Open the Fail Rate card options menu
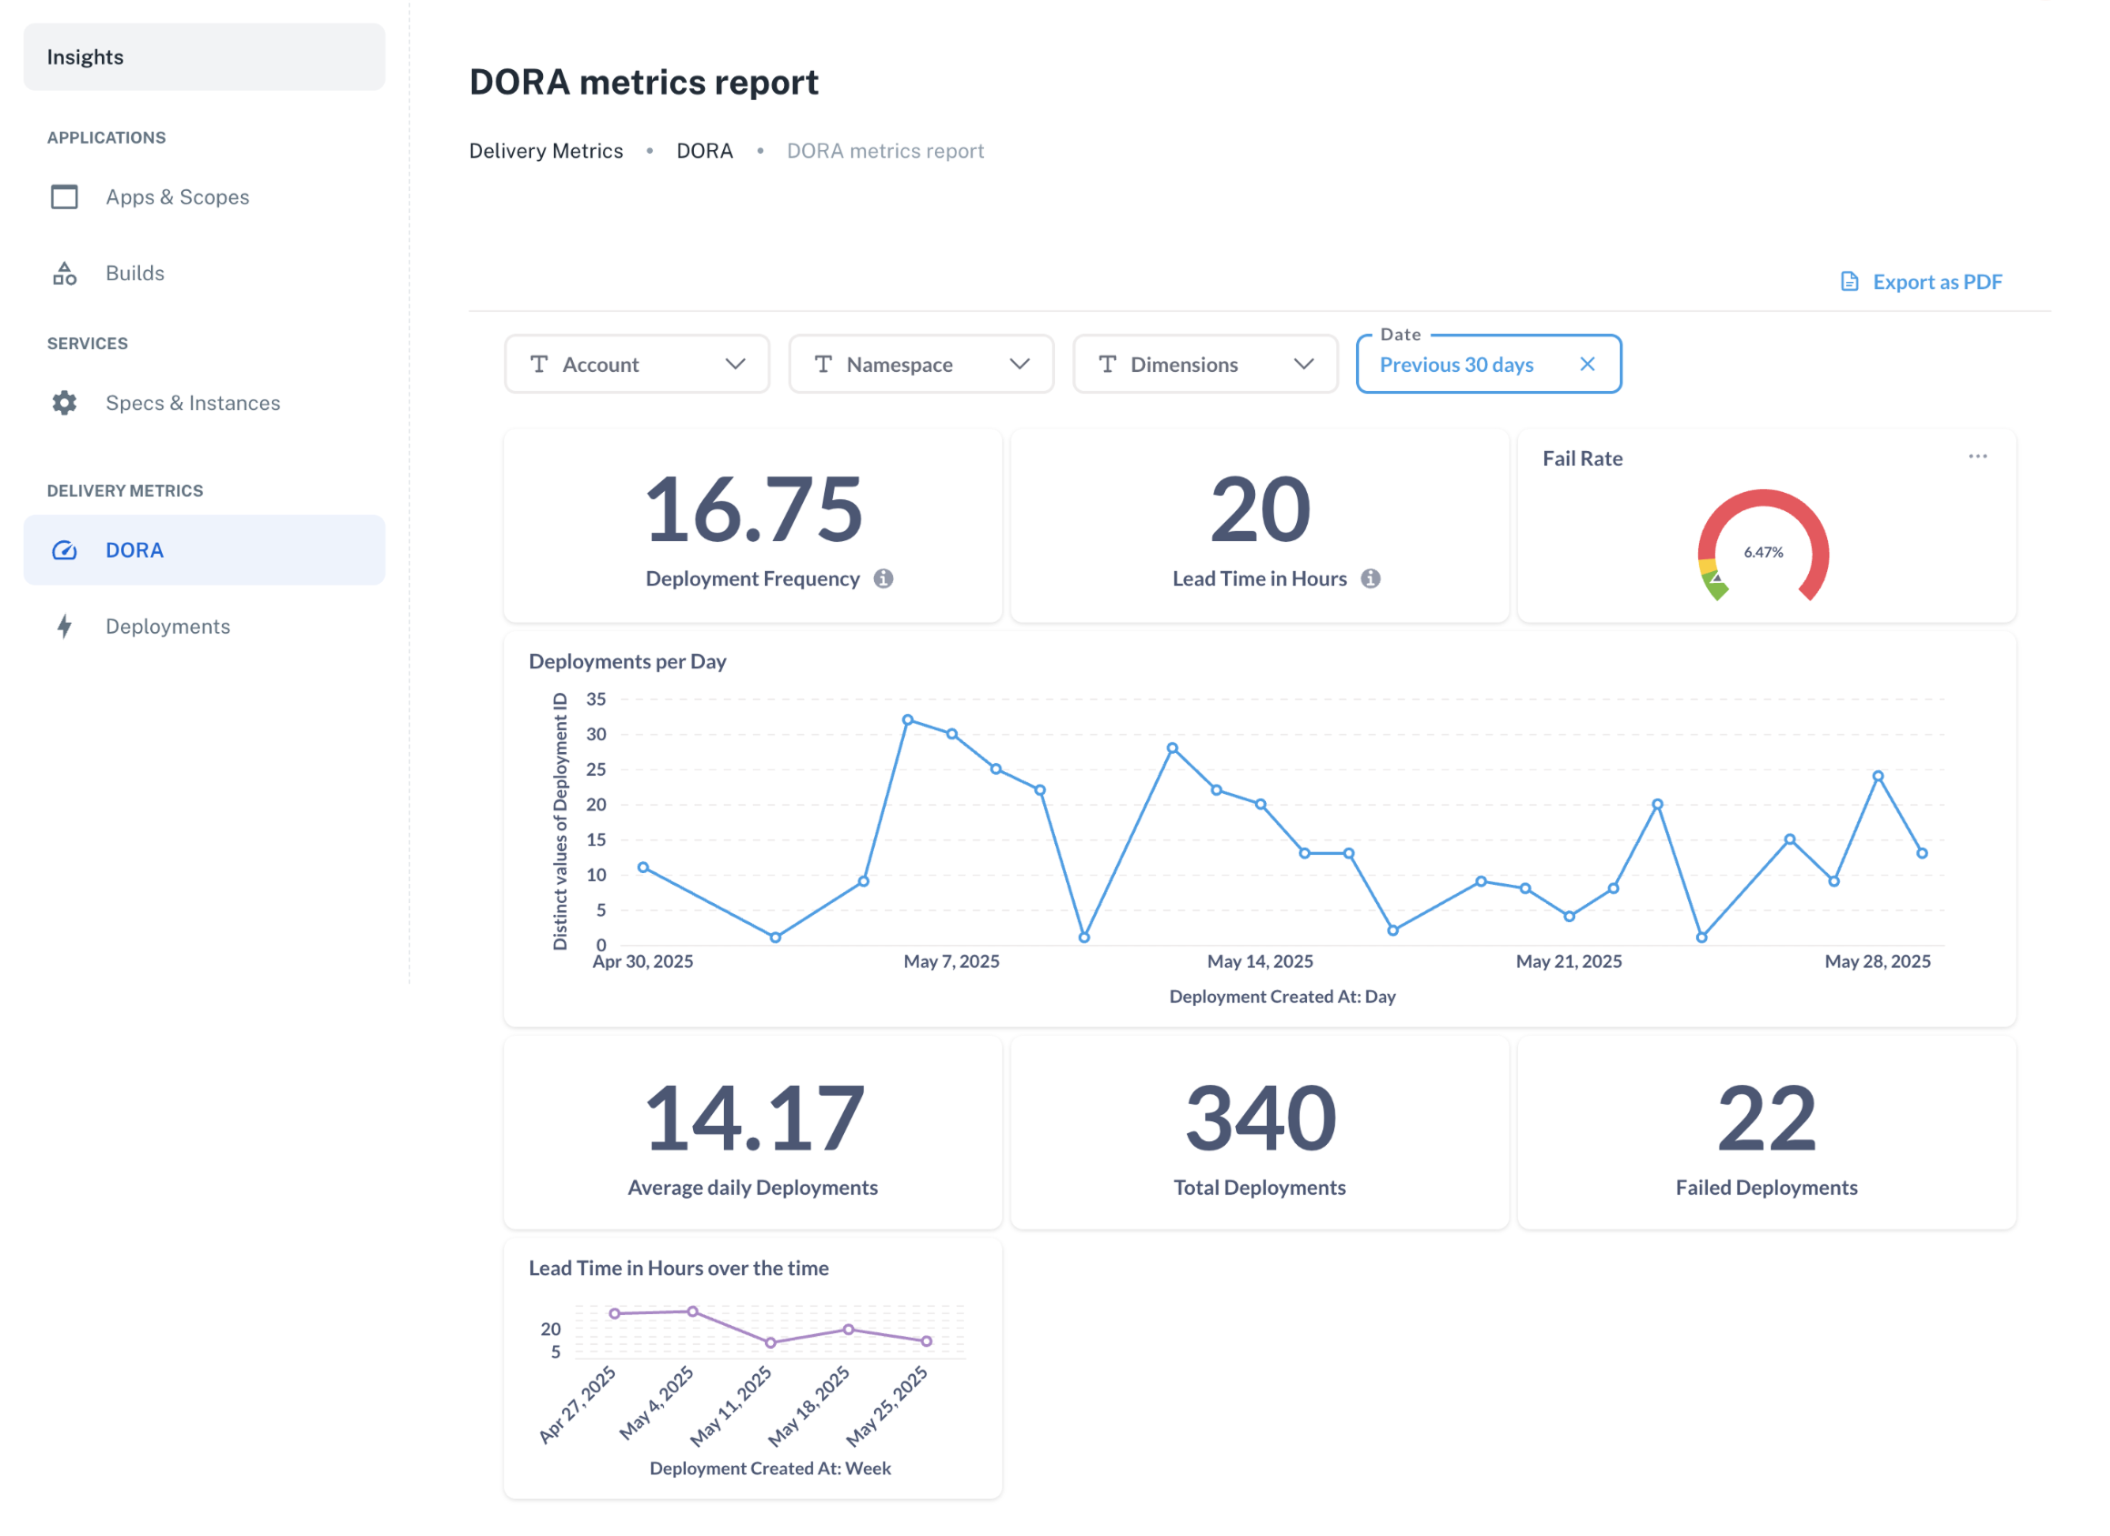 (1978, 455)
